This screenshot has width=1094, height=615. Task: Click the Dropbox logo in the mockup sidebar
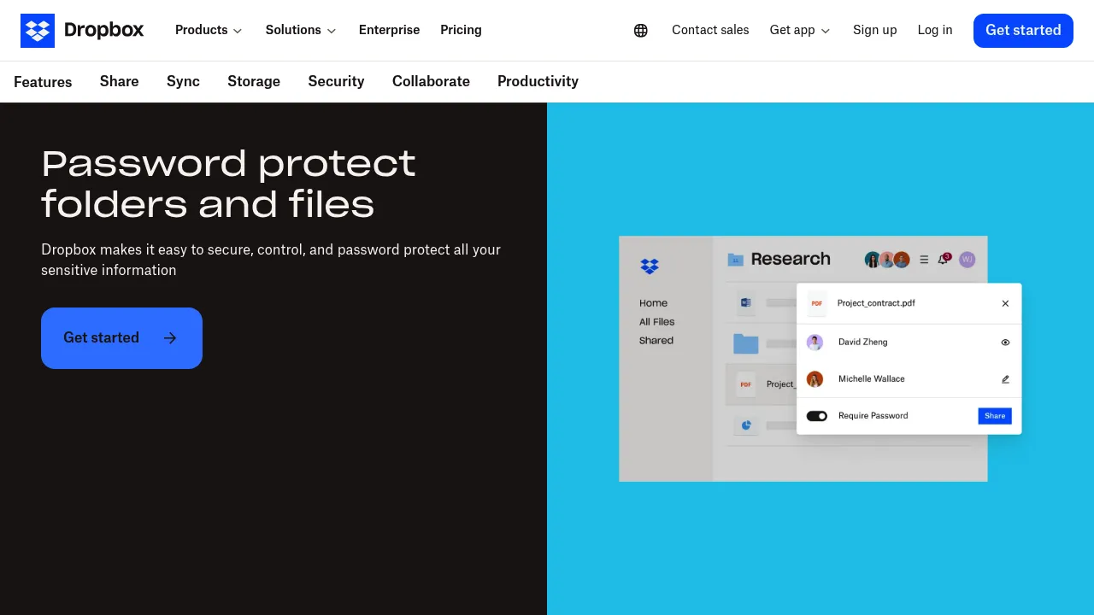tap(650, 266)
